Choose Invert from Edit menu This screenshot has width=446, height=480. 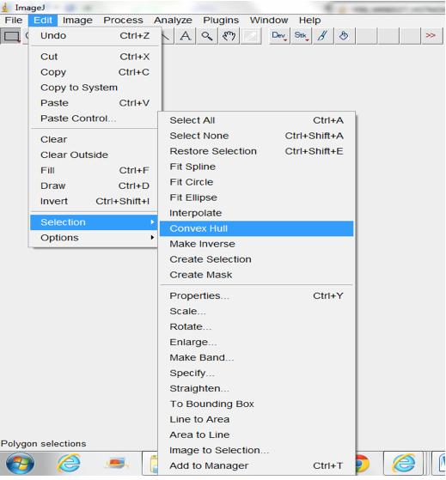[x=94, y=201]
